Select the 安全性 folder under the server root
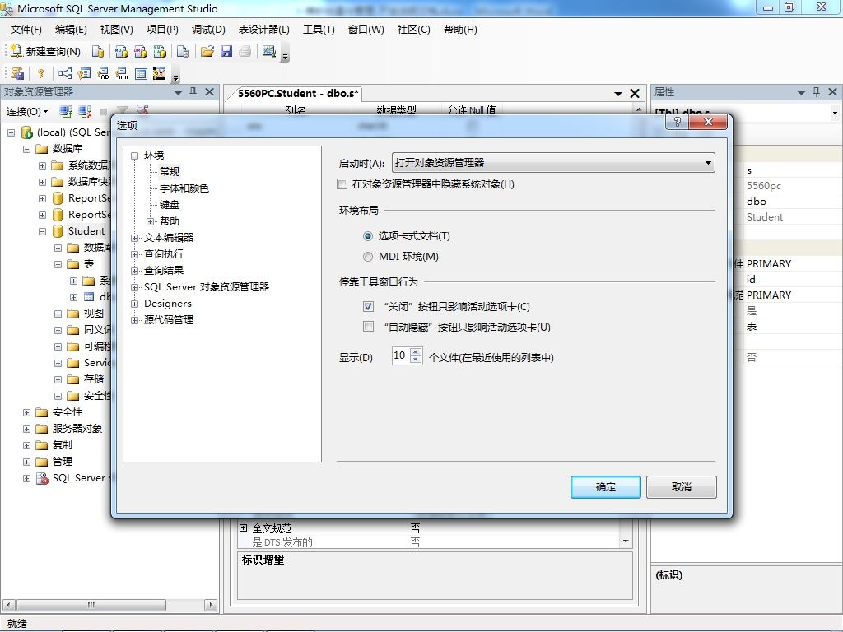This screenshot has width=843, height=632. click(68, 412)
